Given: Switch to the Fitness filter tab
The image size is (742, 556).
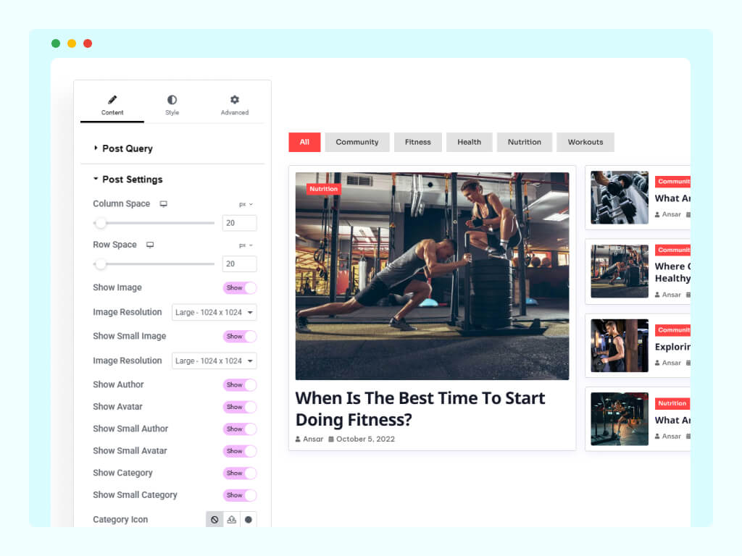Looking at the screenshot, I should click(417, 142).
